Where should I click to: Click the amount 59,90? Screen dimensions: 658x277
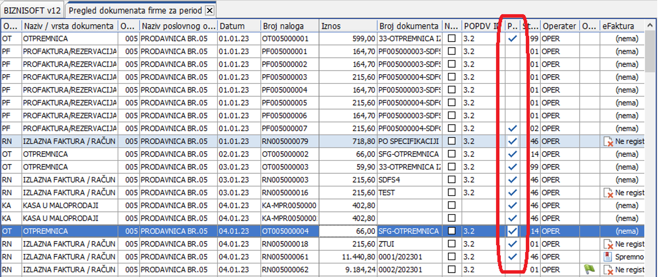(x=366, y=167)
